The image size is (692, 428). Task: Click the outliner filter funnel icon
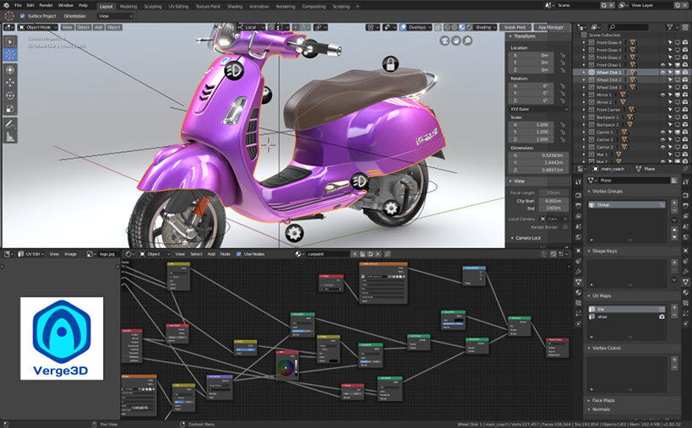click(x=669, y=27)
